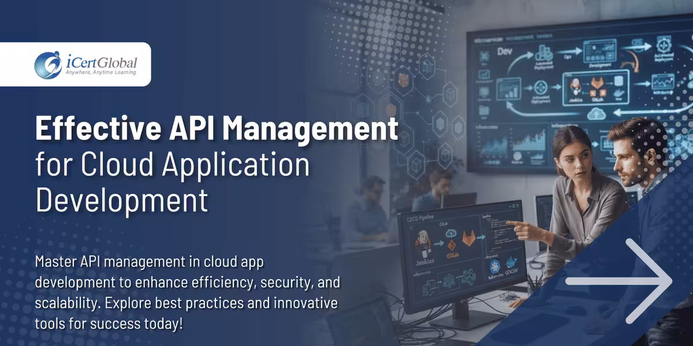Click the iCertGlobal globe emblem
This screenshot has width=693, height=346.
pyautogui.click(x=48, y=65)
